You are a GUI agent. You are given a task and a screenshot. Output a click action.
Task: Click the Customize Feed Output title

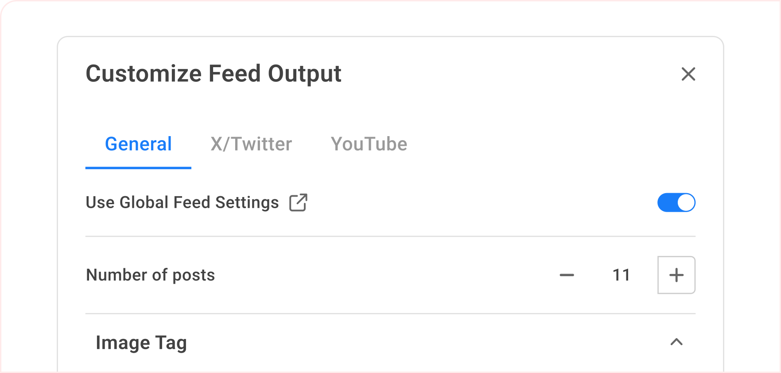213,74
